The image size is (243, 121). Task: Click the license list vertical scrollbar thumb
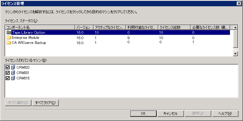(x=236, y=39)
